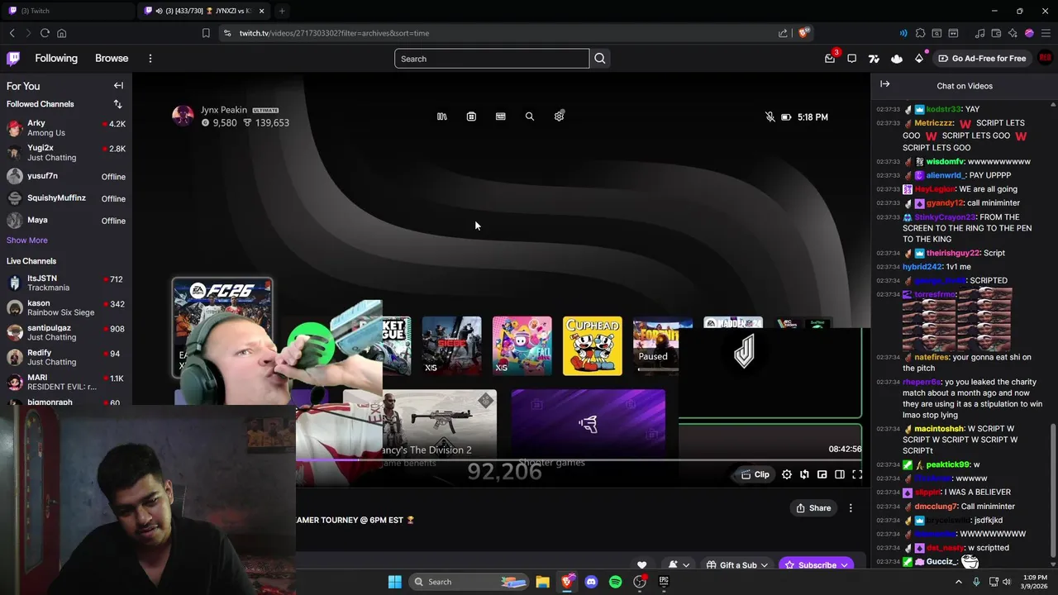The width and height of the screenshot is (1058, 595).
Task: Click the browser address bar URL
Action: 334,33
